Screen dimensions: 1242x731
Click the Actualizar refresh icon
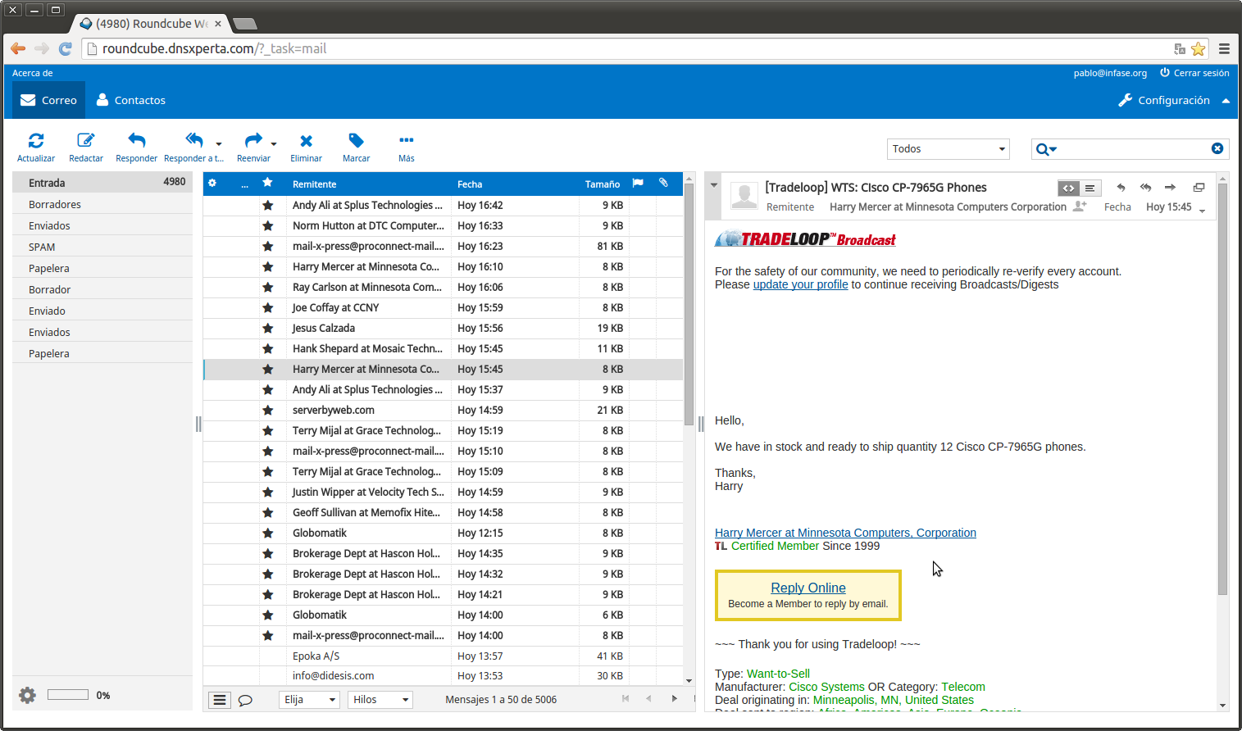pyautogui.click(x=36, y=140)
